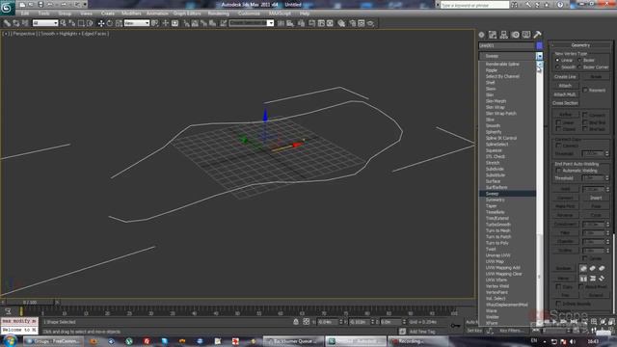Open the Modify command panel tab
This screenshot has width=617, height=347.
pos(493,35)
